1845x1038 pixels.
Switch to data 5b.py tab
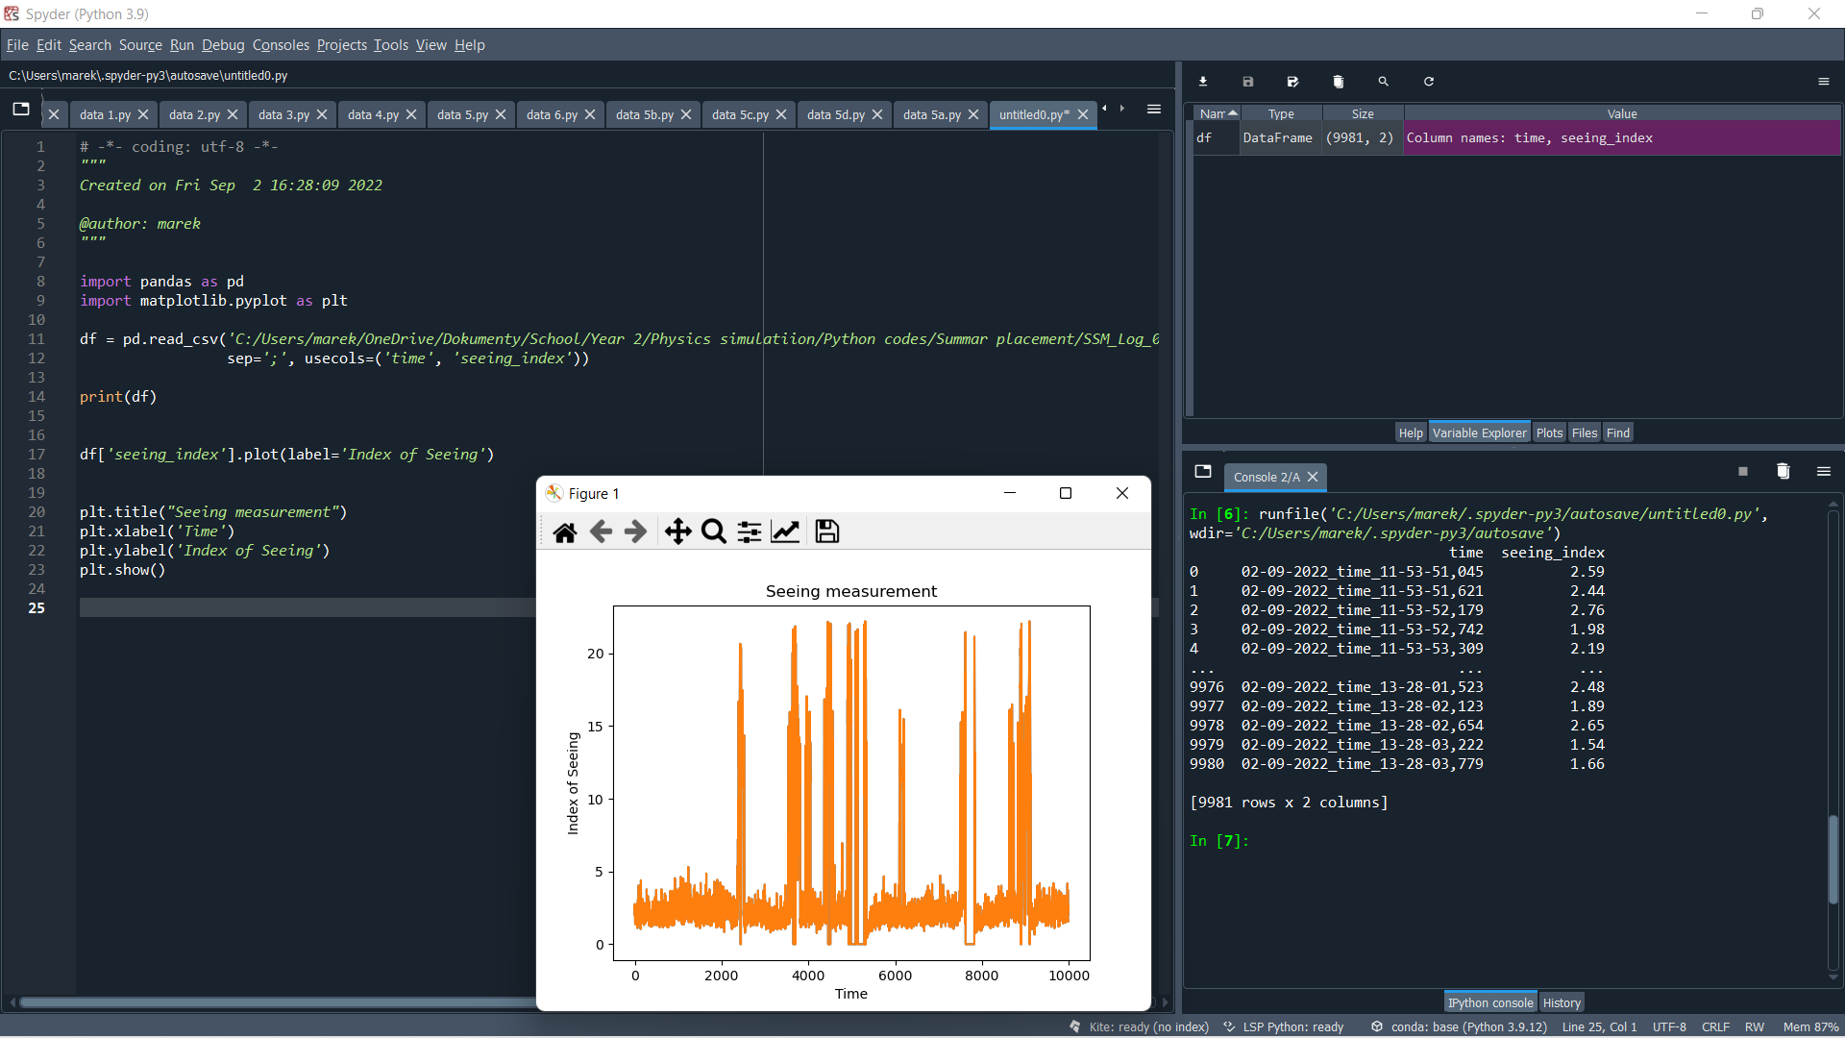[645, 114]
